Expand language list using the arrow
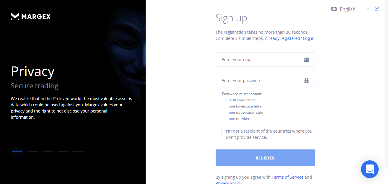The image size is (389, 184). (x=368, y=9)
